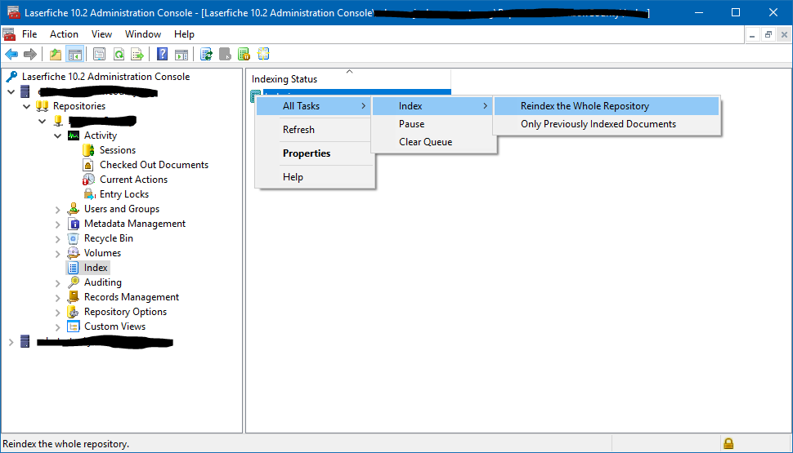793x453 pixels.
Task: Expand the Custom Views node
Action: click(x=58, y=327)
